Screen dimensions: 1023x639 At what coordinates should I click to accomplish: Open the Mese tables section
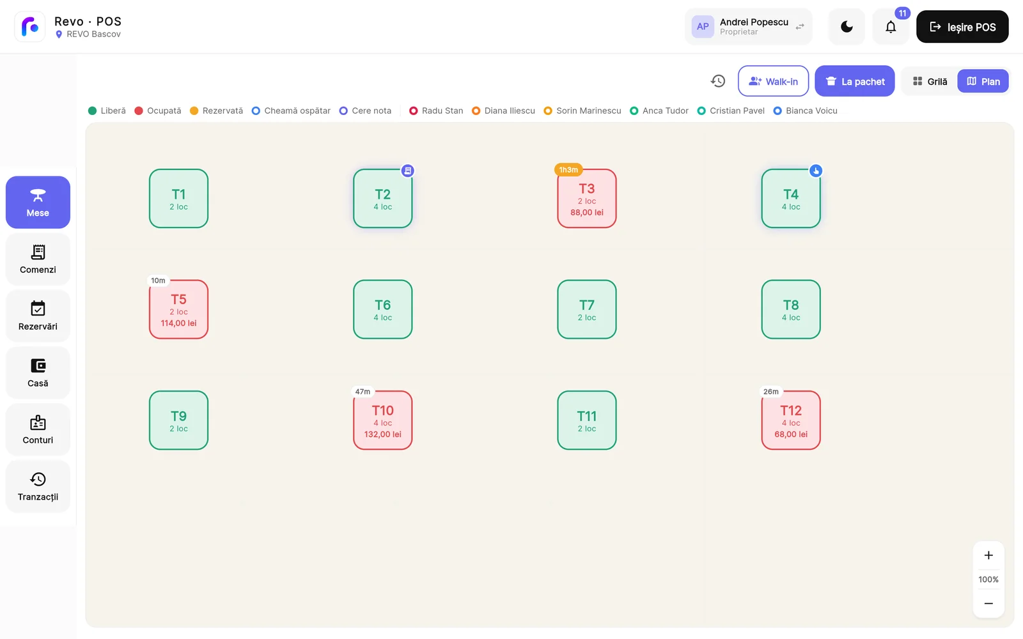[38, 202]
